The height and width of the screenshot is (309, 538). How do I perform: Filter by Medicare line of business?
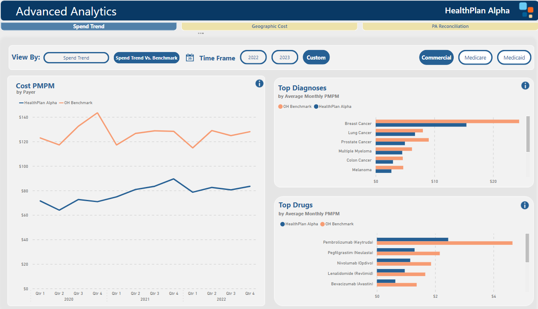pyautogui.click(x=475, y=57)
